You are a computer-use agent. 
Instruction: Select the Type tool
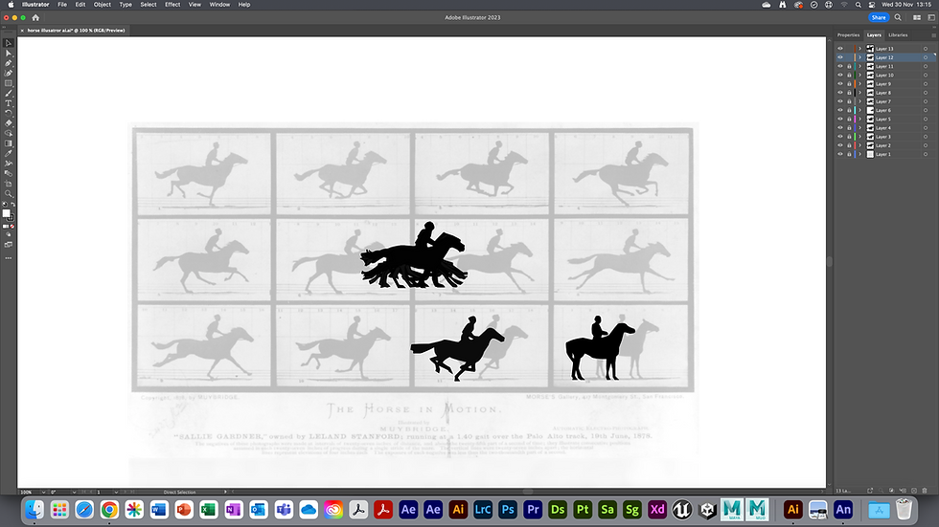[9, 103]
